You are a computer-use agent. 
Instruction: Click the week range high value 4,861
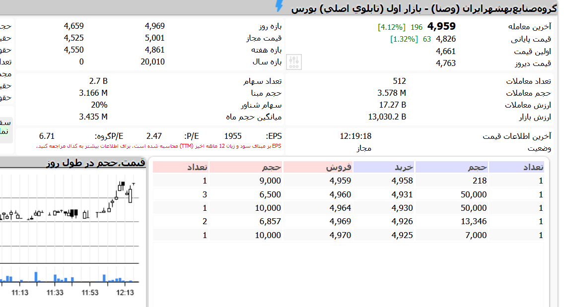click(x=155, y=50)
